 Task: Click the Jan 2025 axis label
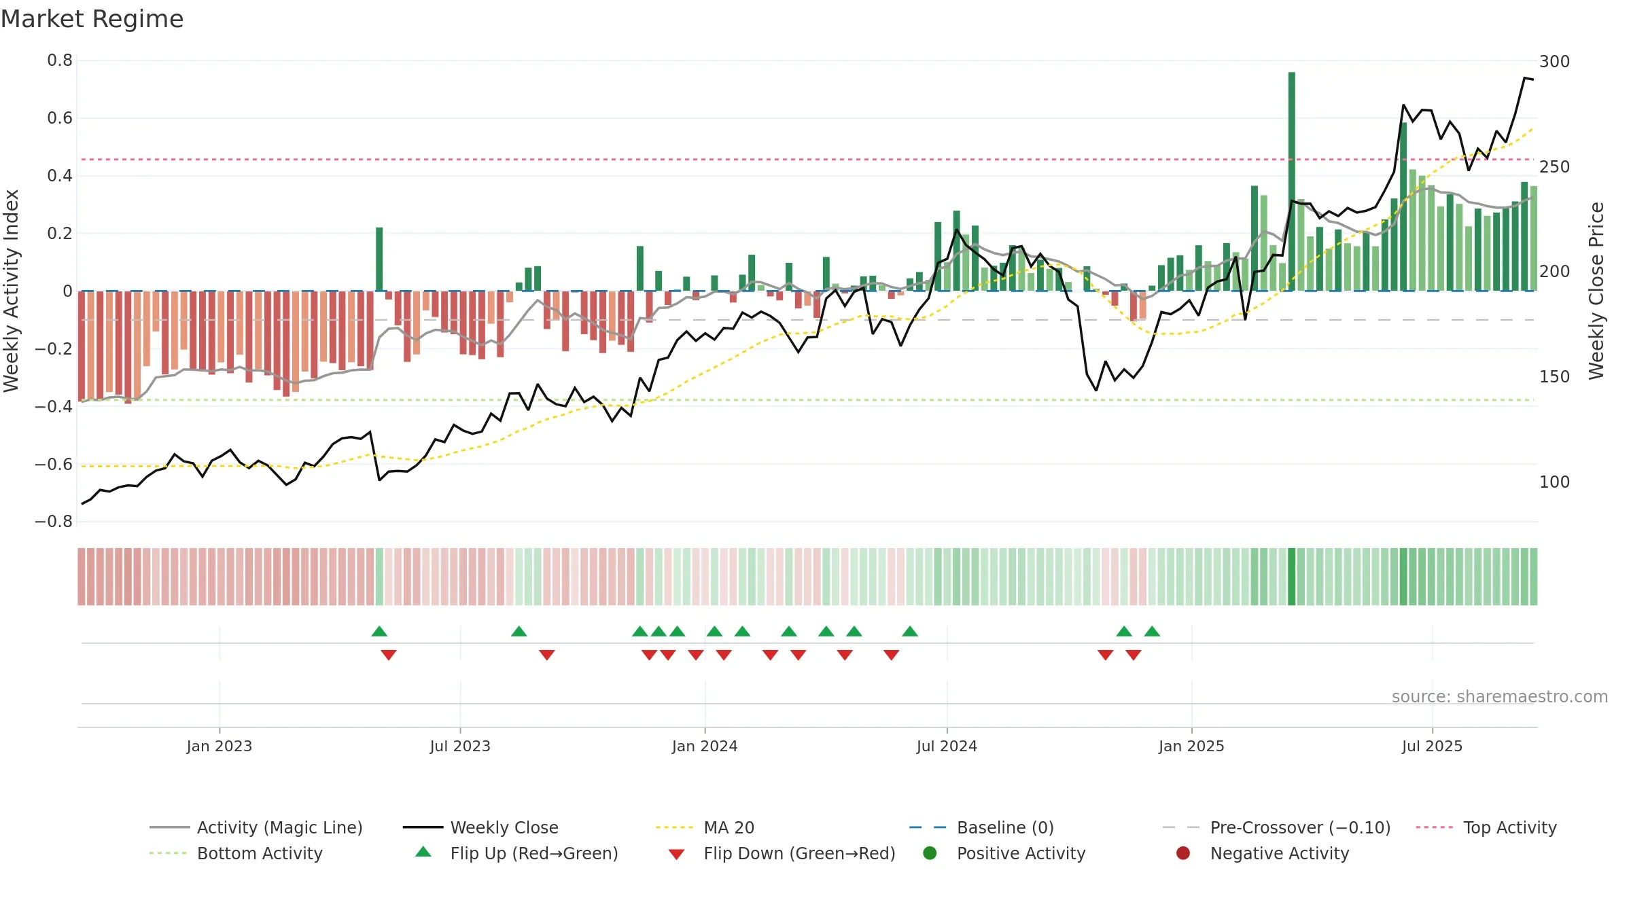[1191, 747]
